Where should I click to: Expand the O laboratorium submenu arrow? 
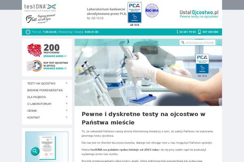67,104
